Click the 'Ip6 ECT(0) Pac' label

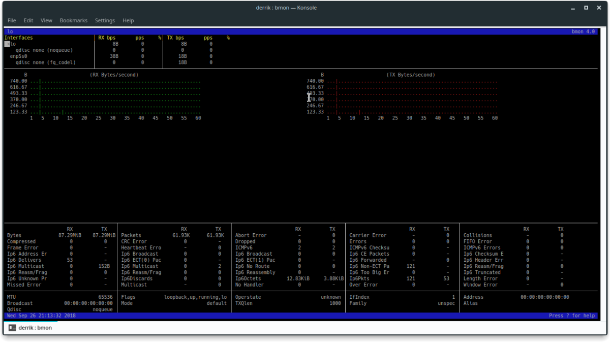click(141, 260)
